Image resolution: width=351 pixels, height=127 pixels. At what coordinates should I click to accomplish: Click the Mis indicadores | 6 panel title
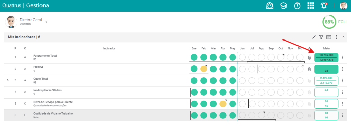[x=24, y=37]
